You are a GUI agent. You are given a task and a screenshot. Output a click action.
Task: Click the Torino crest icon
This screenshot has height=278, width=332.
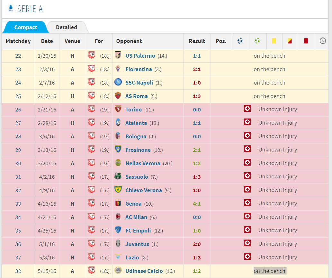click(x=118, y=109)
